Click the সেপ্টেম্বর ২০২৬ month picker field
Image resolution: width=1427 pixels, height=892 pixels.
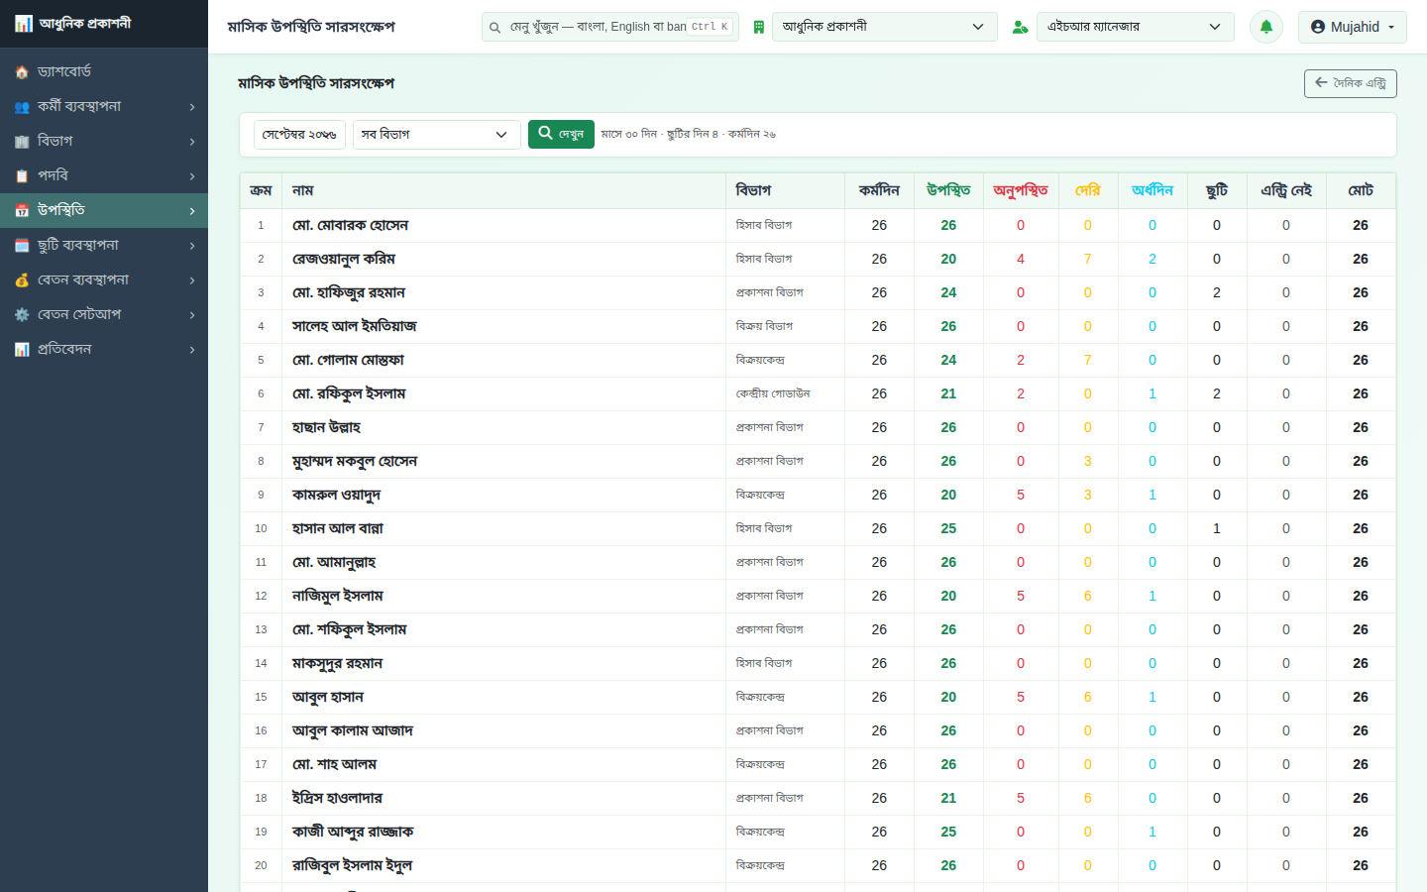[299, 135]
